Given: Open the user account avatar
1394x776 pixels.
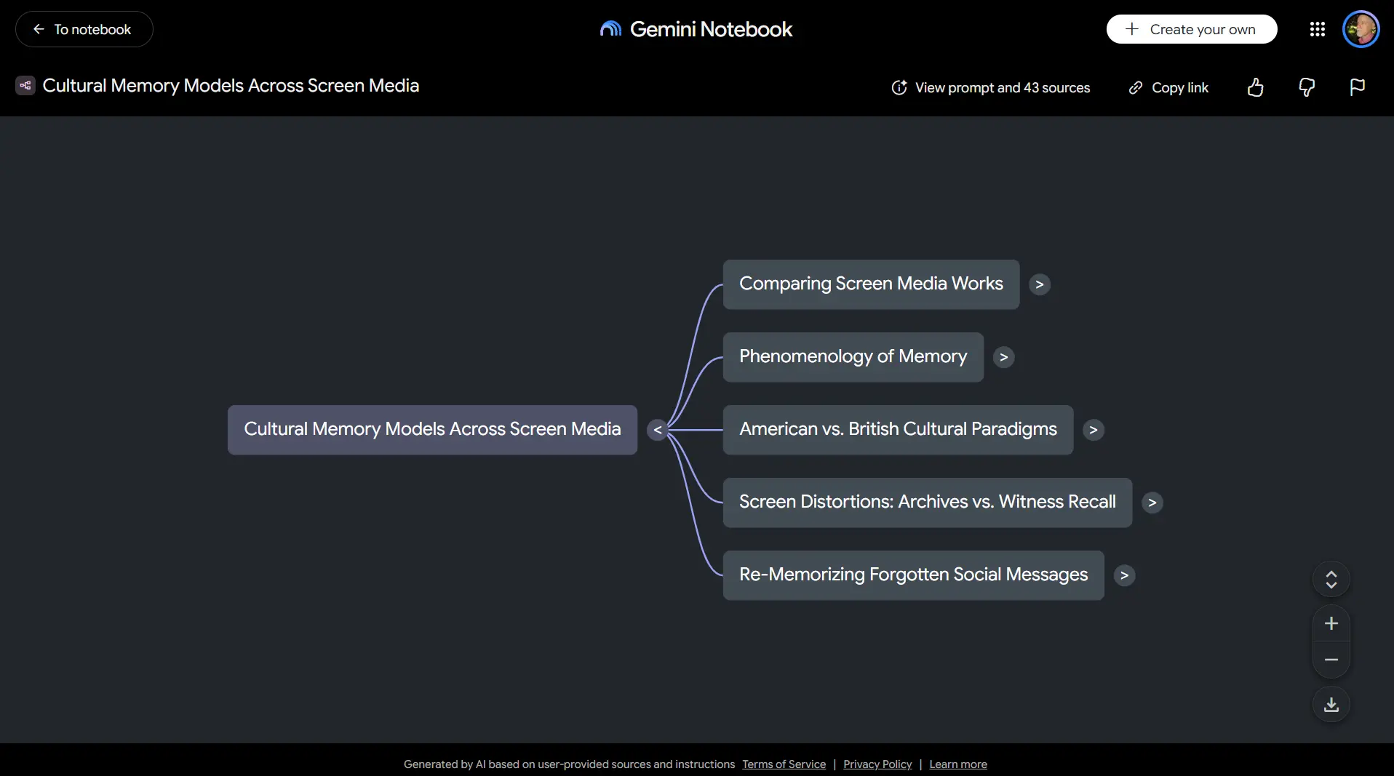Looking at the screenshot, I should 1361,29.
